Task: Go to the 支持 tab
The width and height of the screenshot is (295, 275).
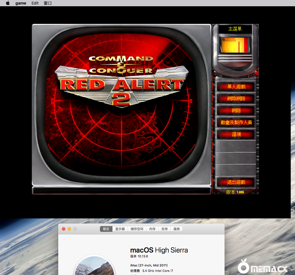Action: pos(164,229)
